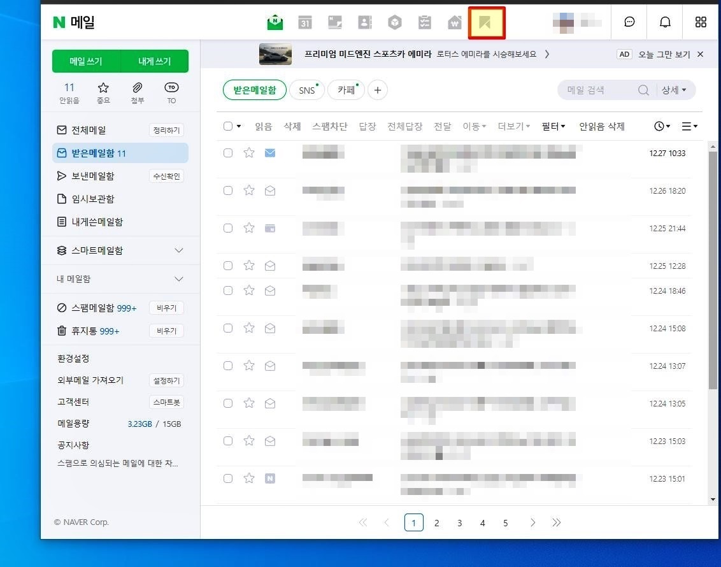Check the mail received 12.24 13:07

[x=227, y=366]
